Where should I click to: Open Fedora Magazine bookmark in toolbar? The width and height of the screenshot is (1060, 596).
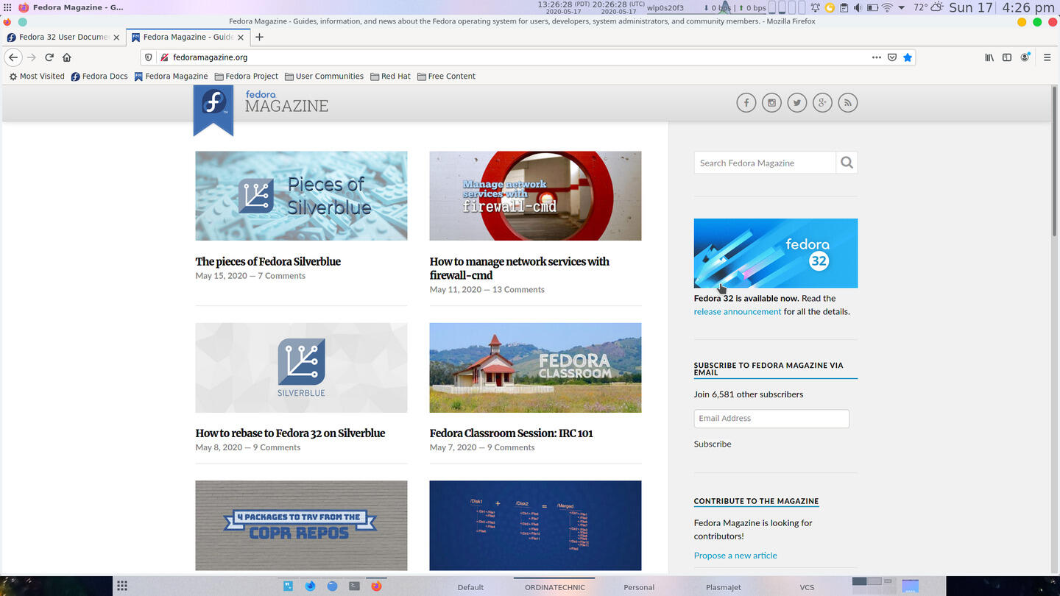click(171, 77)
